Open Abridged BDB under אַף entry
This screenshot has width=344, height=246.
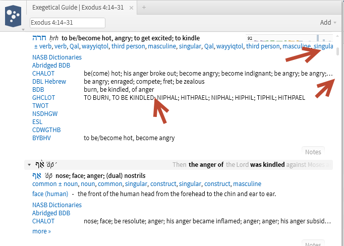pos(51,213)
